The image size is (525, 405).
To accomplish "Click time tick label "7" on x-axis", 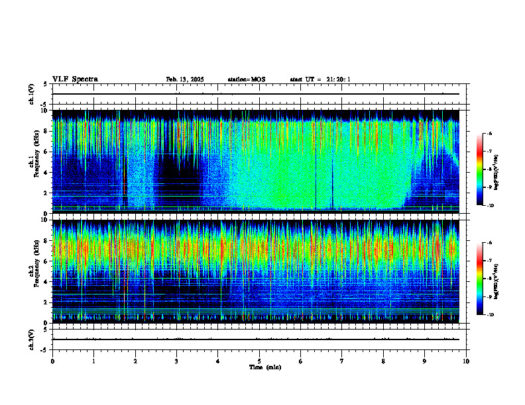I will [x=342, y=361].
